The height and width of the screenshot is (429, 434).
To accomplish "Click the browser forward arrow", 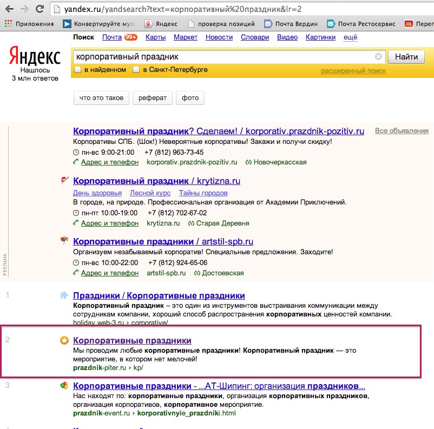I will pos(25,9).
